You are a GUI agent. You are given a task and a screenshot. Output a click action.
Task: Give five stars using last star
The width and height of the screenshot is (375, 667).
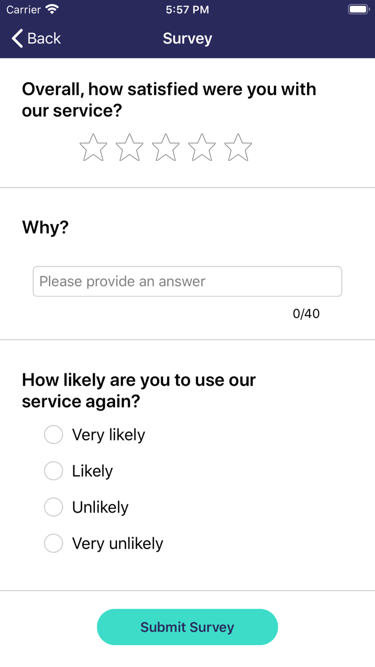pos(238,148)
